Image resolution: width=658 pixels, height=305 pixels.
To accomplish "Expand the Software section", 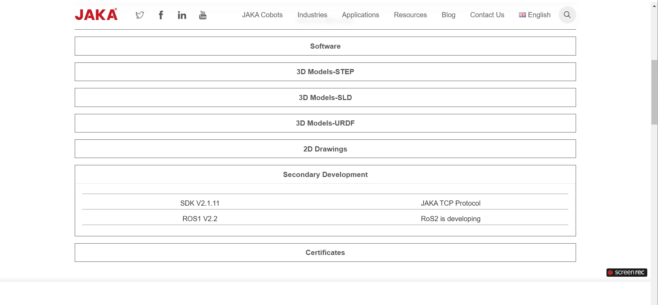I will (325, 46).
